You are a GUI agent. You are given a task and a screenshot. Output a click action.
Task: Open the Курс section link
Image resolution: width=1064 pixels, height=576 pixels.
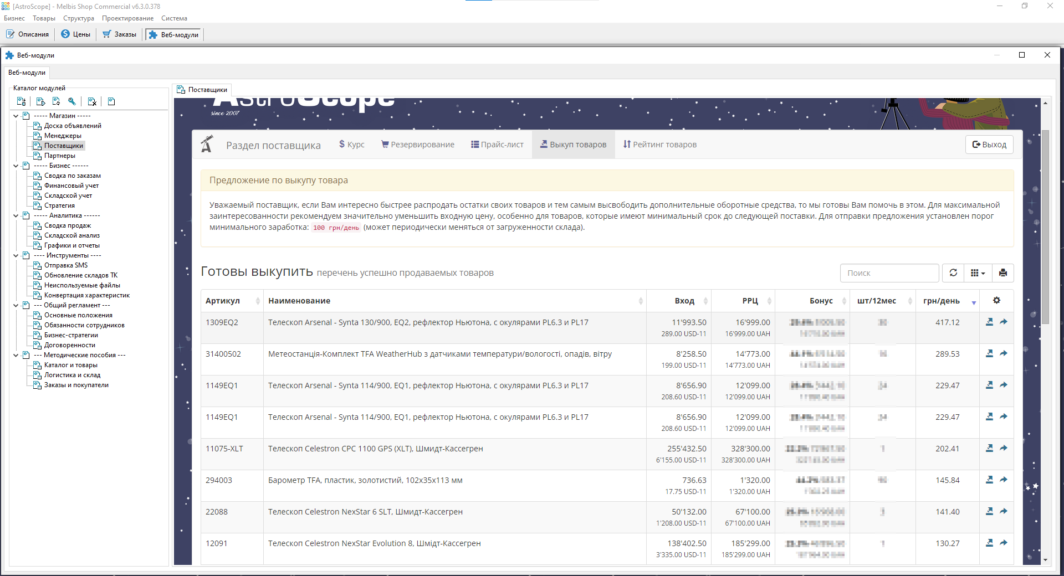click(352, 144)
